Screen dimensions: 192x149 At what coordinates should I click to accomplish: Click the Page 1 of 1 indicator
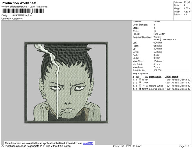pyautogui.click(x=185, y=146)
